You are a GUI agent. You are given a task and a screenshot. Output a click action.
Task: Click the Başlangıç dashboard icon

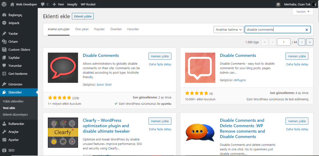[x=4, y=15]
